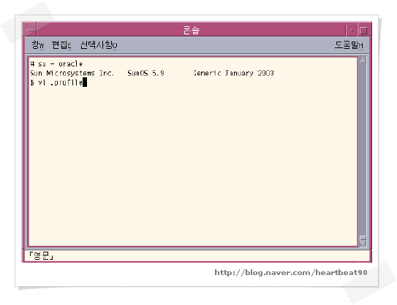The image size is (397, 305).
Task: Maximize the 콘솔 window with the square button
Action: point(363,31)
